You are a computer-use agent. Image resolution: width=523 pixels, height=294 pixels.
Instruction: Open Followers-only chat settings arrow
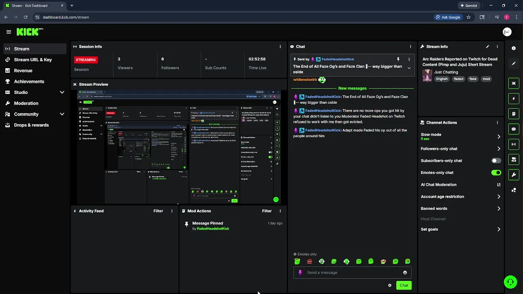tap(498, 149)
